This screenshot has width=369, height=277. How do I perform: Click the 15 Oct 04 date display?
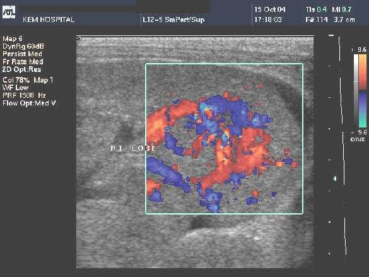click(x=270, y=9)
